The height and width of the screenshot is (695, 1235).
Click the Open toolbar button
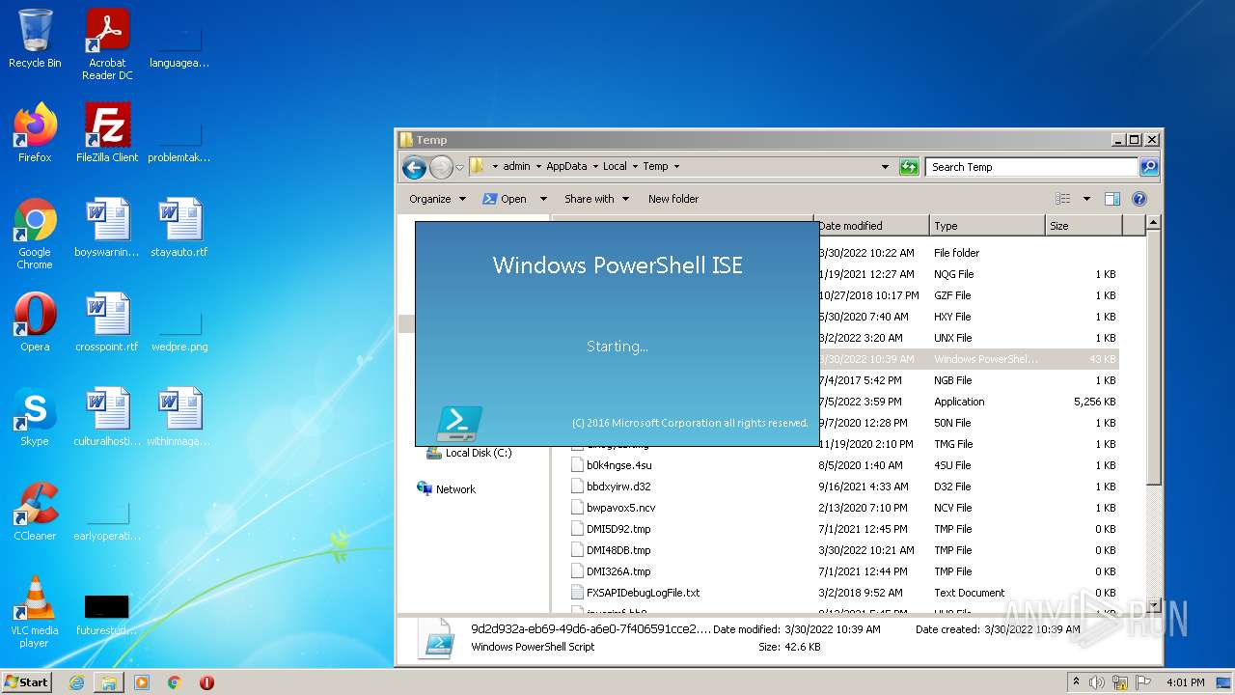[x=505, y=199]
